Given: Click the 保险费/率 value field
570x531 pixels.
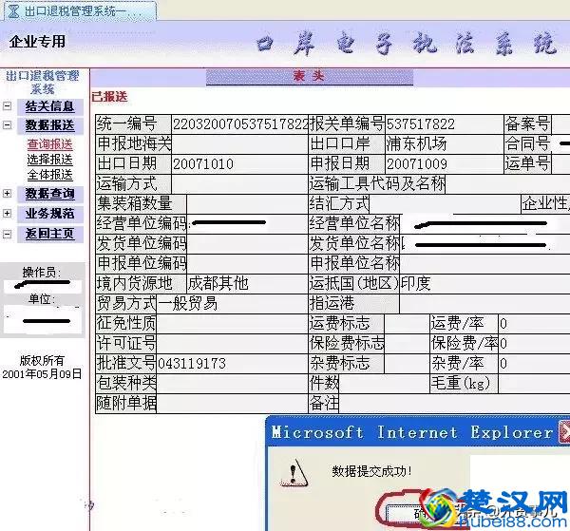Looking at the screenshot, I should pyautogui.click(x=534, y=344).
